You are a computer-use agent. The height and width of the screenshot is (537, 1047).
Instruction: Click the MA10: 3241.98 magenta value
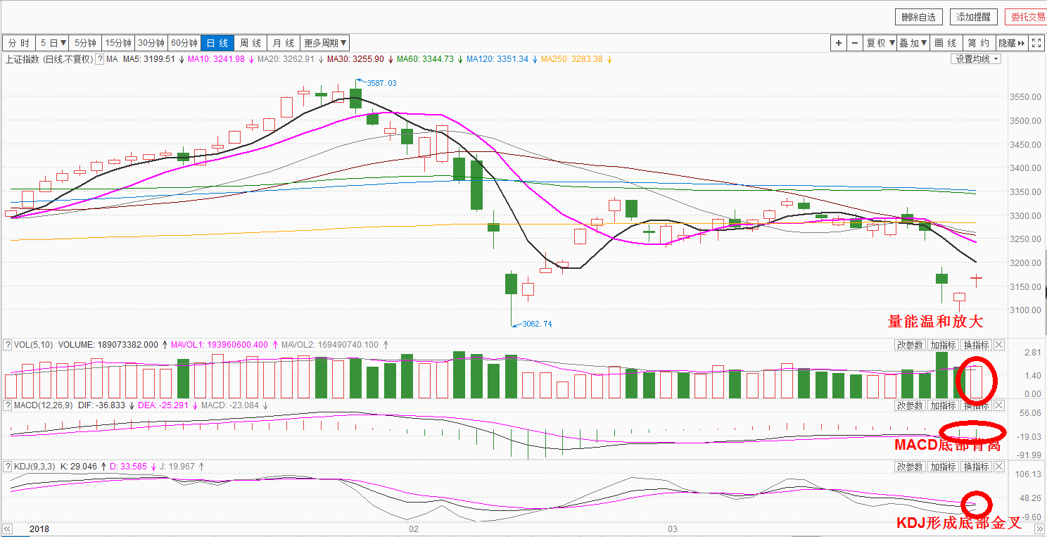(216, 59)
